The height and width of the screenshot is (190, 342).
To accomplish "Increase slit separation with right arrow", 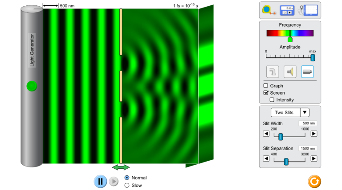I will pyautogui.click(x=314, y=158).
